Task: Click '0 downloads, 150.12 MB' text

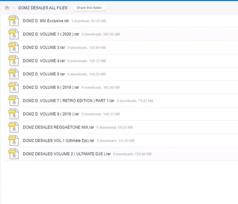Action: tap(86, 61)
